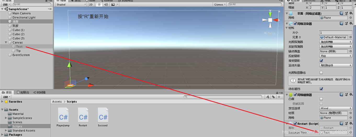Toggle scene audio speaker icon
The width and height of the screenshot is (356, 137).
click(x=106, y=4)
